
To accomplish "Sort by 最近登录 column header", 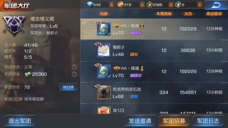I will tap(214, 14).
